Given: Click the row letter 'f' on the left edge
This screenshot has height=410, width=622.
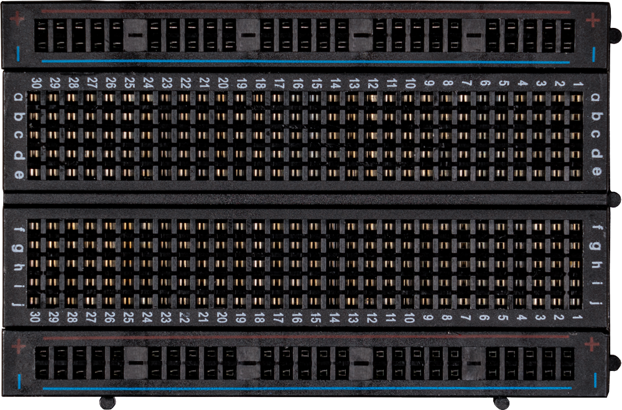Looking at the screenshot, I should pos(18,229).
